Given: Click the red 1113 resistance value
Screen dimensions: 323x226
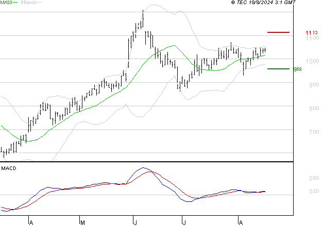Looking at the screenshot, I should [x=312, y=33].
